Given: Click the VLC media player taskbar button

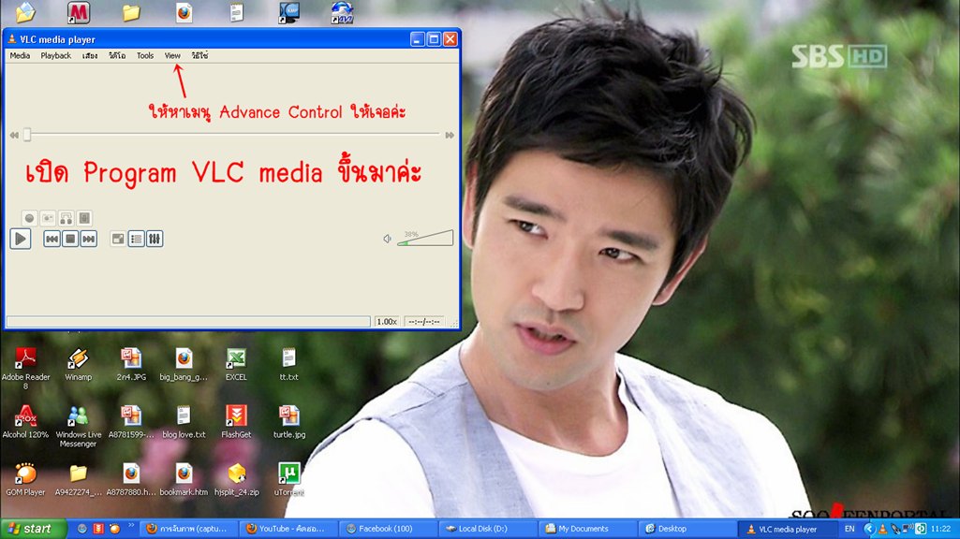Looking at the screenshot, I should coord(788,529).
